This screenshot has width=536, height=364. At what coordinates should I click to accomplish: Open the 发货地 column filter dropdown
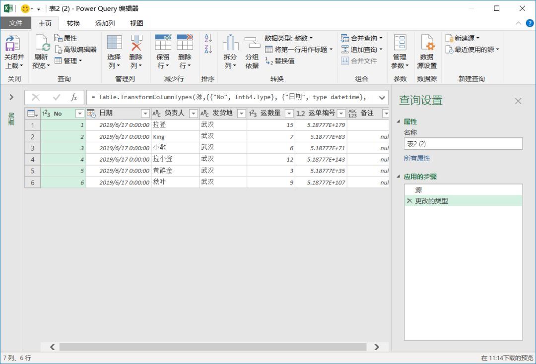click(x=241, y=114)
